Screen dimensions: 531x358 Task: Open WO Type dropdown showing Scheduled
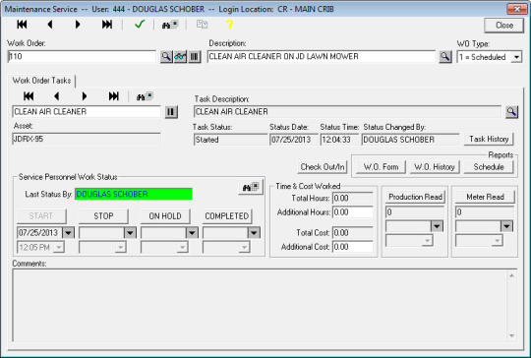pyautogui.click(x=516, y=57)
